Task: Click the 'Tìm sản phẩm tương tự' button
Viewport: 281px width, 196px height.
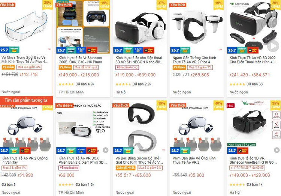Action: [26, 100]
